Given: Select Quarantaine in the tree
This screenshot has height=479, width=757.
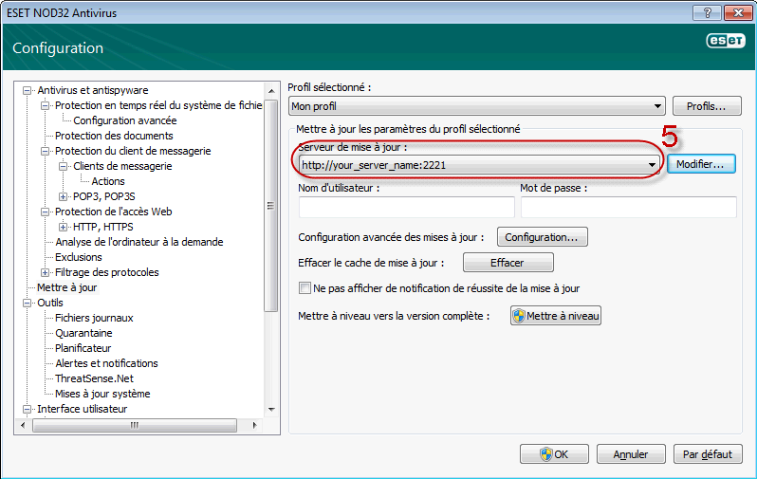Looking at the screenshot, I should (83, 333).
